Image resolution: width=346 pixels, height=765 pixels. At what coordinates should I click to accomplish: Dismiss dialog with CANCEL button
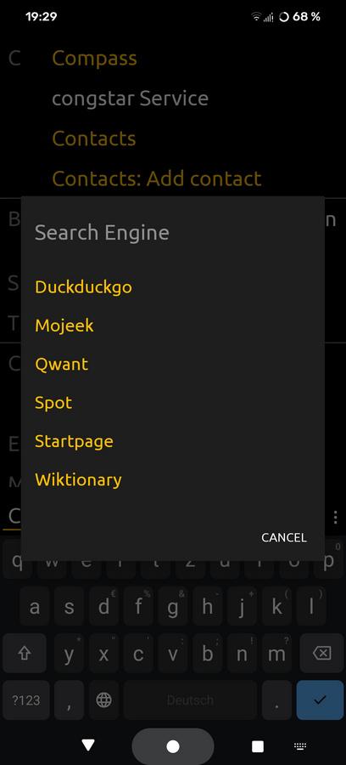tap(284, 538)
